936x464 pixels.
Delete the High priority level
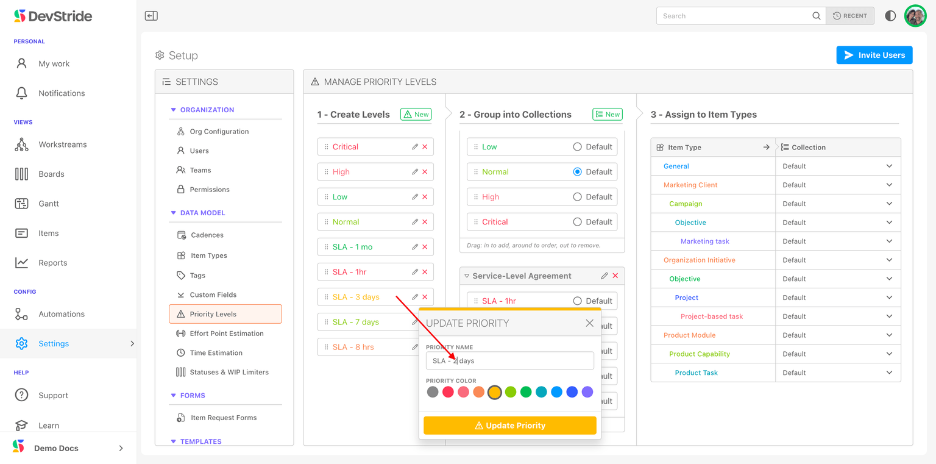point(425,172)
